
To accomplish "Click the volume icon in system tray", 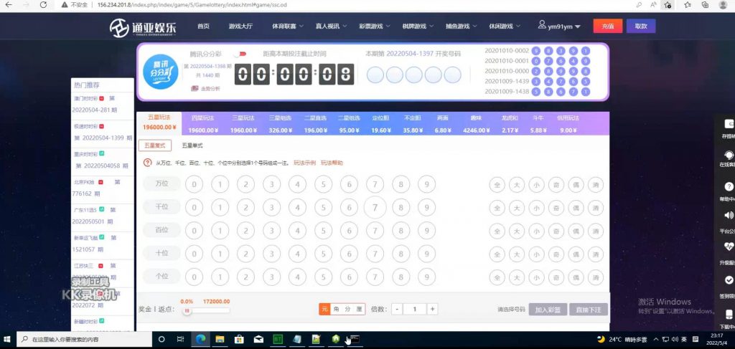I will pos(675,339).
